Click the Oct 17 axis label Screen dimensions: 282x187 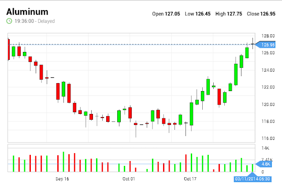[190, 179]
